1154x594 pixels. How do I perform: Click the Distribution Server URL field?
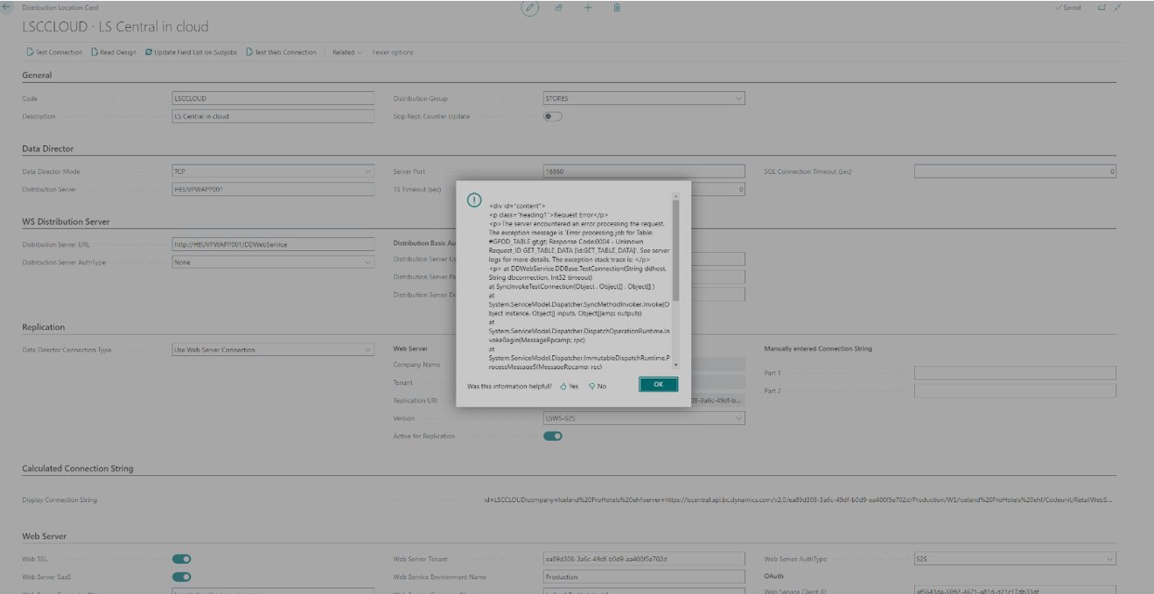[x=273, y=244]
